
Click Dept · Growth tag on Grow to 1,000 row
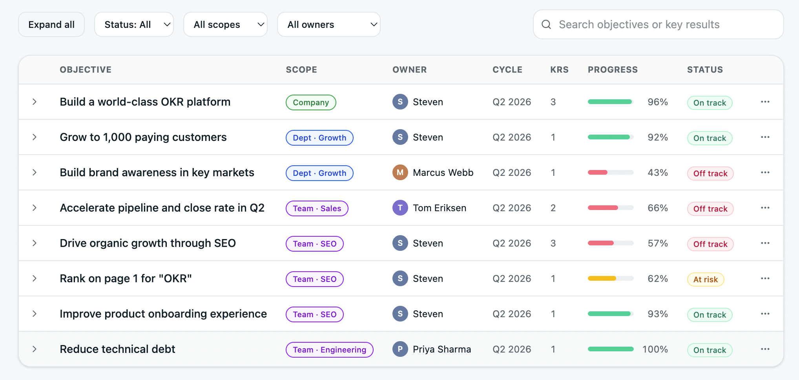[x=319, y=138]
